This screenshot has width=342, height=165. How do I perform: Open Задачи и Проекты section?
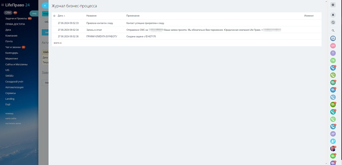click(16, 19)
